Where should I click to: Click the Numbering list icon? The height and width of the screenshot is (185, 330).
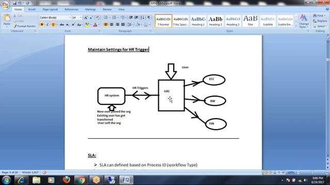coord(114,17)
